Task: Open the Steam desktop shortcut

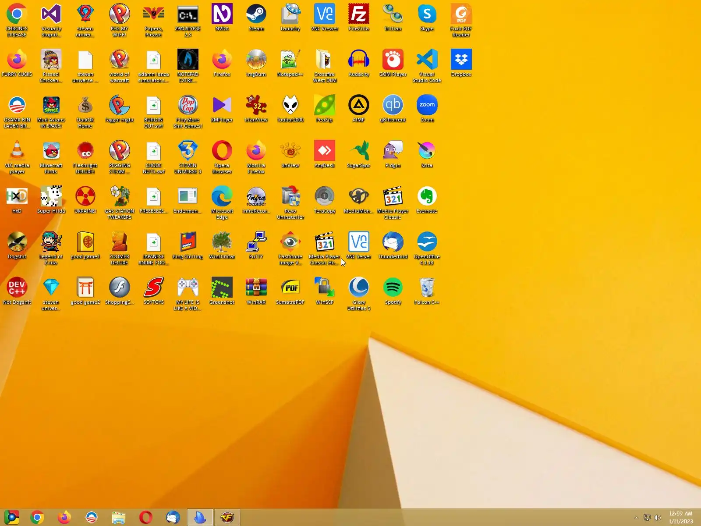Action: (x=256, y=18)
